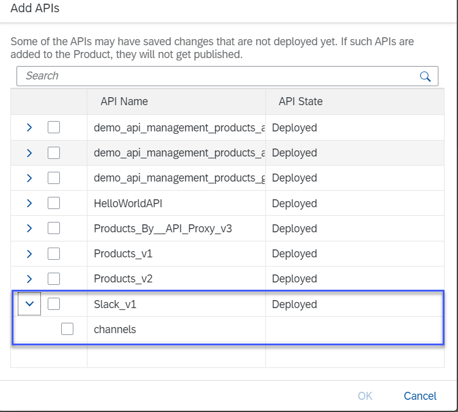Cancel the Add APIs dialog
Image resolution: width=458 pixels, height=412 pixels.
(420, 396)
